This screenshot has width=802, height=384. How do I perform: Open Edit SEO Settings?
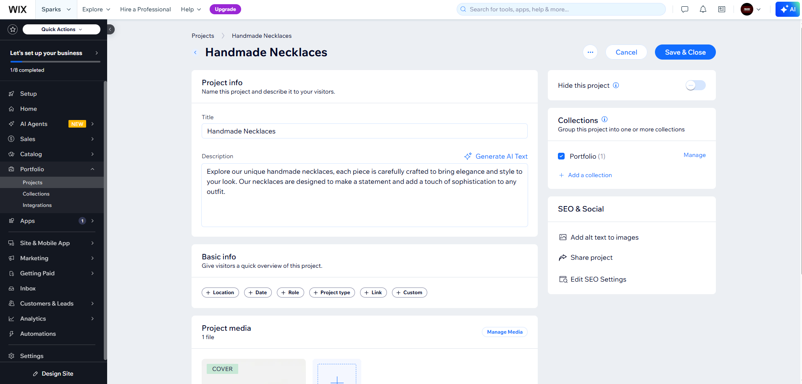(592, 280)
